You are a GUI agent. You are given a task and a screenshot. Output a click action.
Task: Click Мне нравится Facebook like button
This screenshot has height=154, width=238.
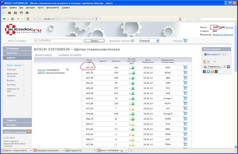coord(212,54)
